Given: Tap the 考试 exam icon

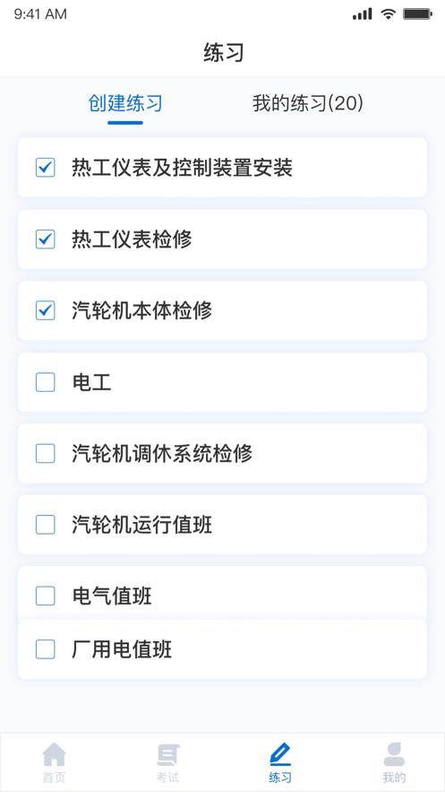Looking at the screenshot, I should tap(167, 754).
